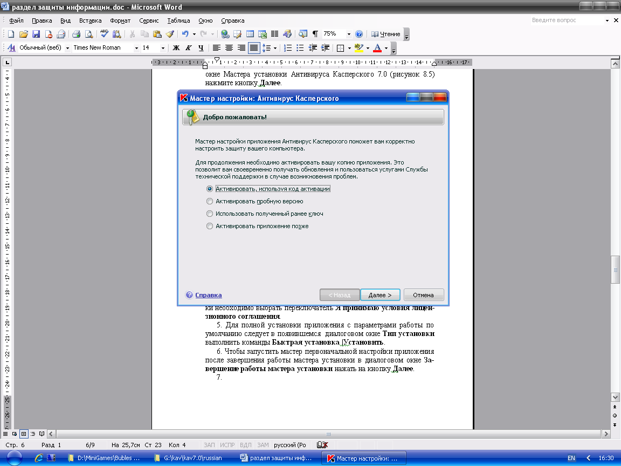Open the Справка link in the wizard
This screenshot has height=466, width=621.
pos(208,295)
